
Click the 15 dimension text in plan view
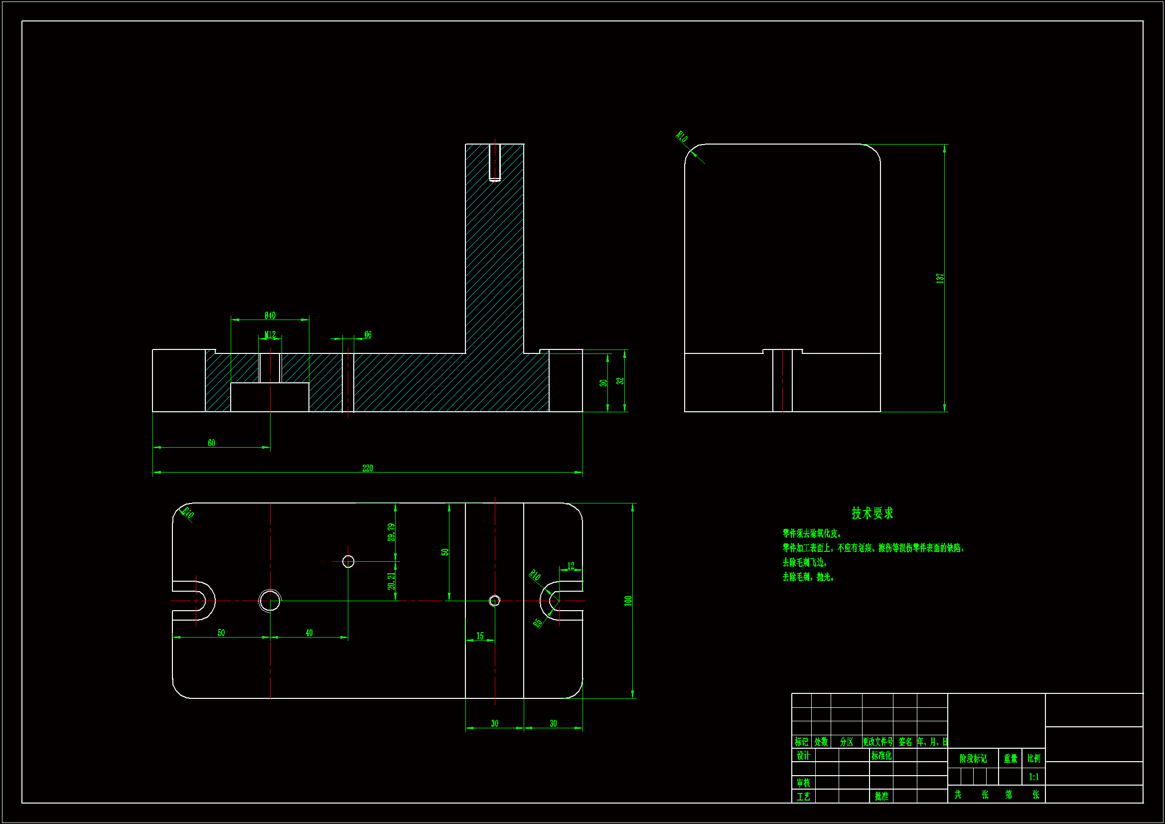(x=479, y=636)
